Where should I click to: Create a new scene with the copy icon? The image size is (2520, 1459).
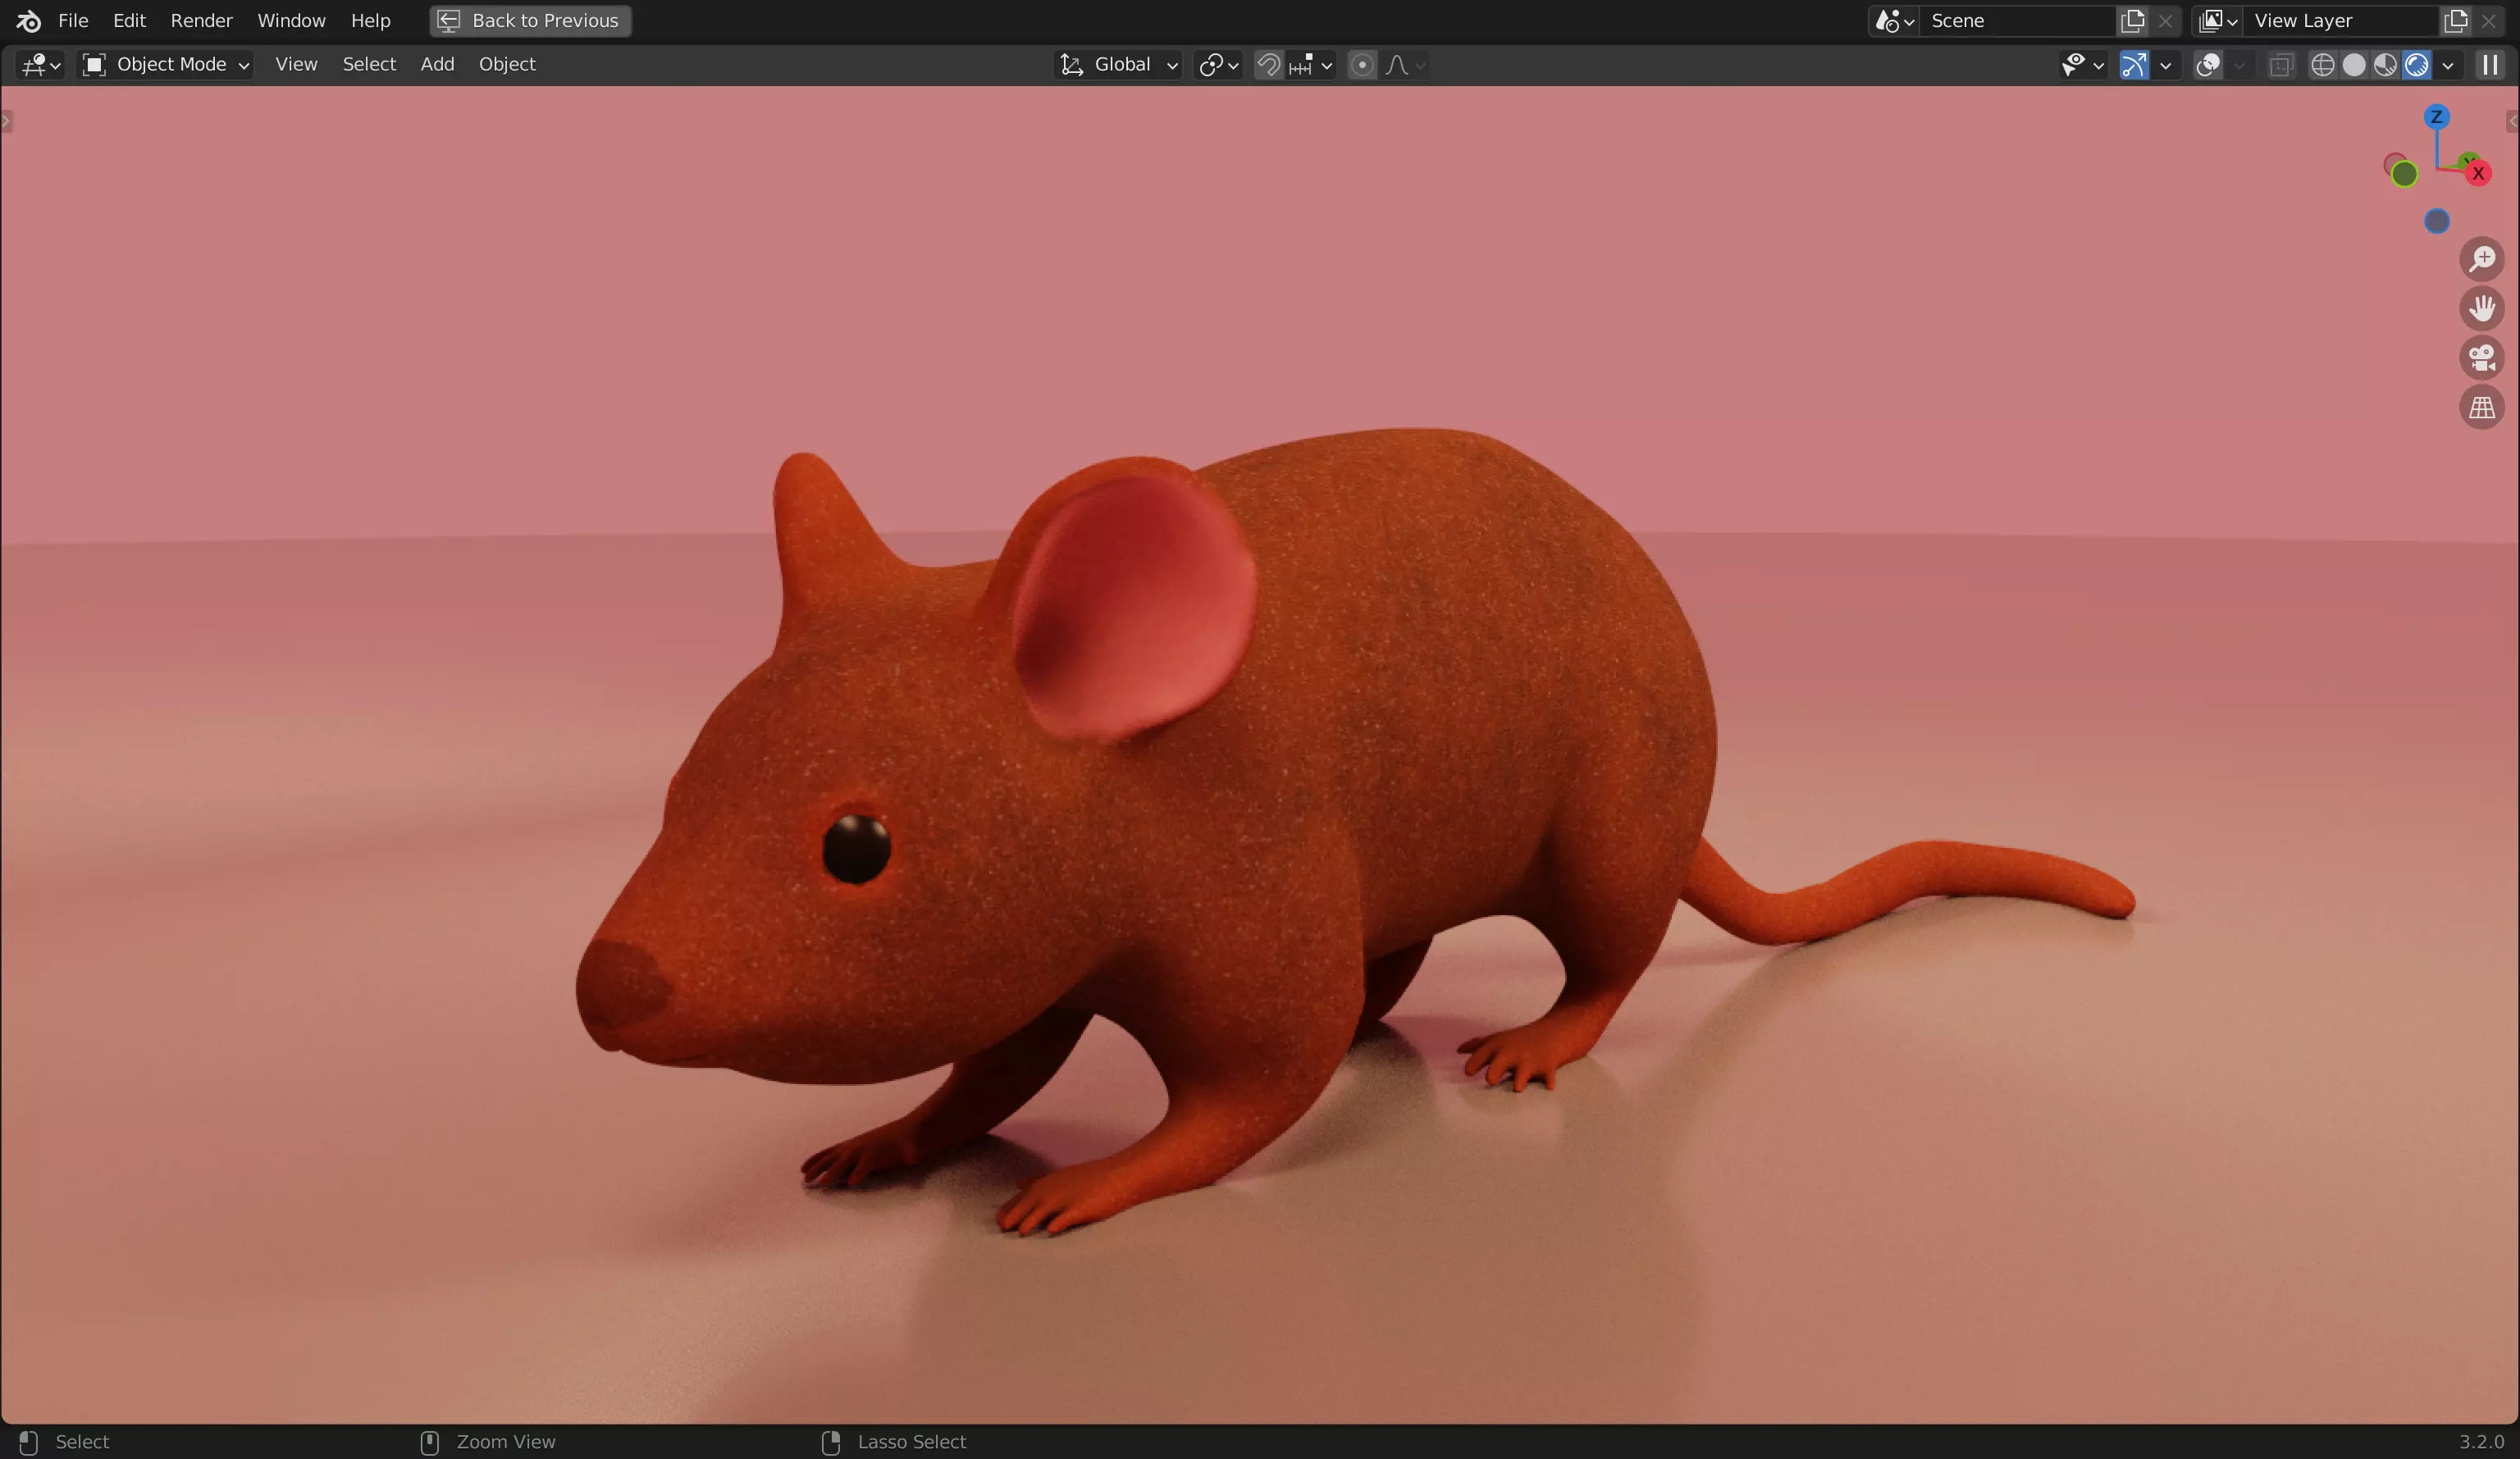[2132, 20]
